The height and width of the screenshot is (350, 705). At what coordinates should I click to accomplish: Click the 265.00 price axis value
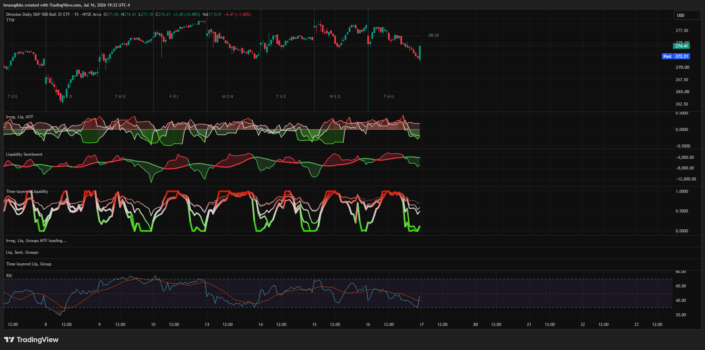click(682, 92)
